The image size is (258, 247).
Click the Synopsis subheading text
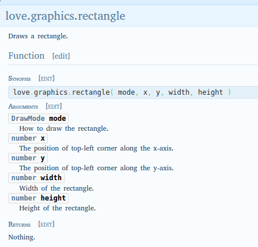pos(20,78)
